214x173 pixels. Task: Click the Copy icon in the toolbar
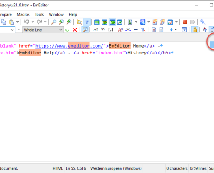coord(4,22)
